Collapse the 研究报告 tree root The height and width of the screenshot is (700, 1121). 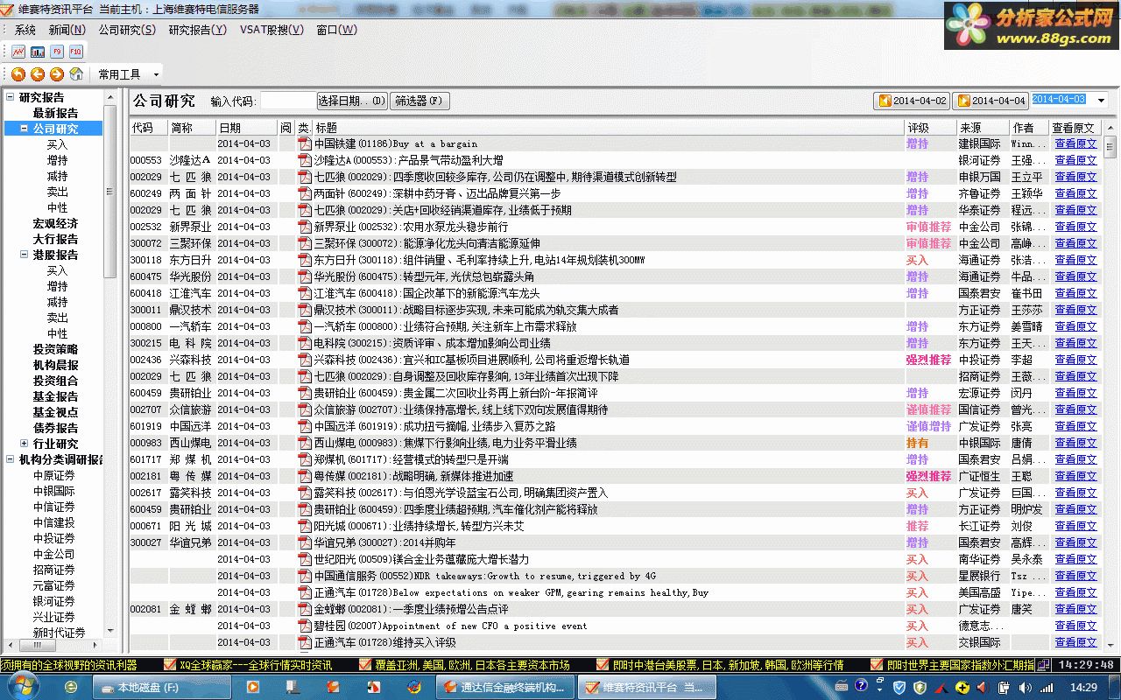(11, 97)
